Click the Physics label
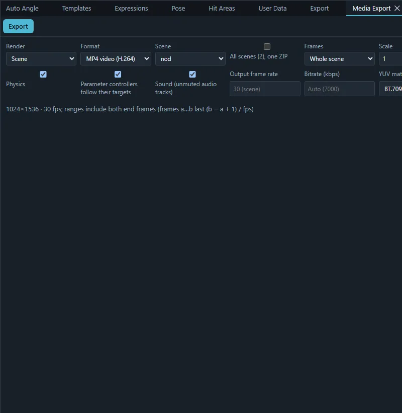Viewport: 402px width, 413px height. pyautogui.click(x=16, y=84)
